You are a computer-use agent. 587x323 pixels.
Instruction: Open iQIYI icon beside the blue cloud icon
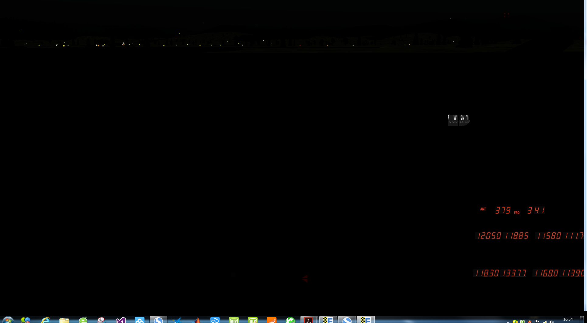(234, 320)
